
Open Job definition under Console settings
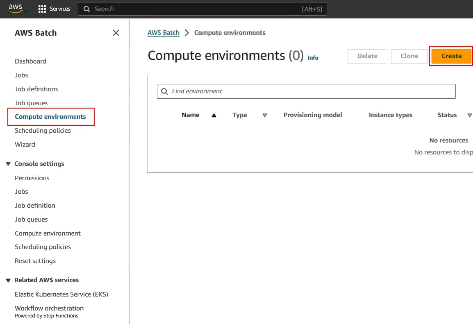tap(35, 206)
